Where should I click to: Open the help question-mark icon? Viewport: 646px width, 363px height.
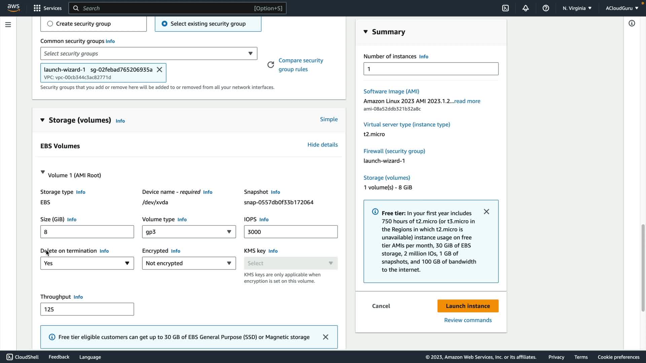pyautogui.click(x=546, y=8)
